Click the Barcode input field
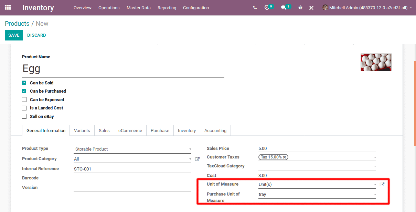 [133, 178]
